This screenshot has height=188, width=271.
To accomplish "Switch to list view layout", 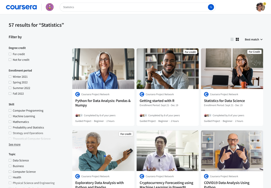I will tap(232, 39).
